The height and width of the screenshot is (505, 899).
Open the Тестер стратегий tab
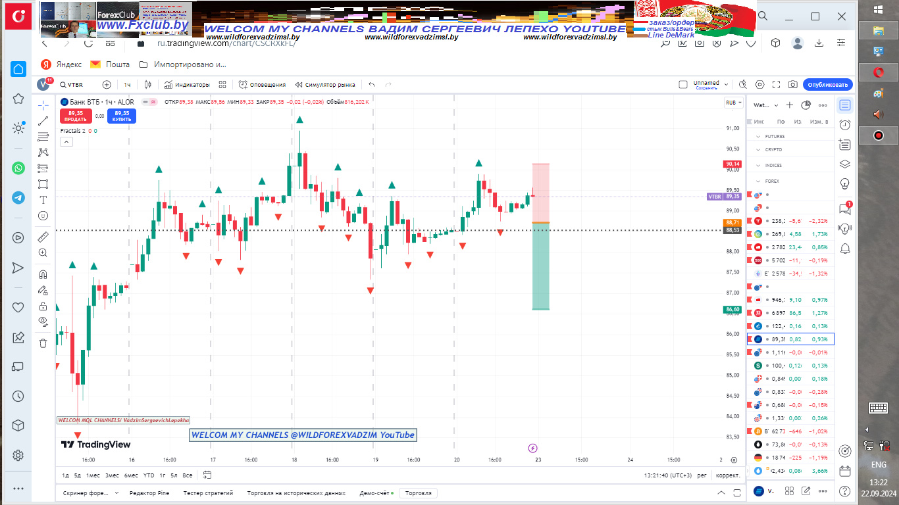coord(208,493)
